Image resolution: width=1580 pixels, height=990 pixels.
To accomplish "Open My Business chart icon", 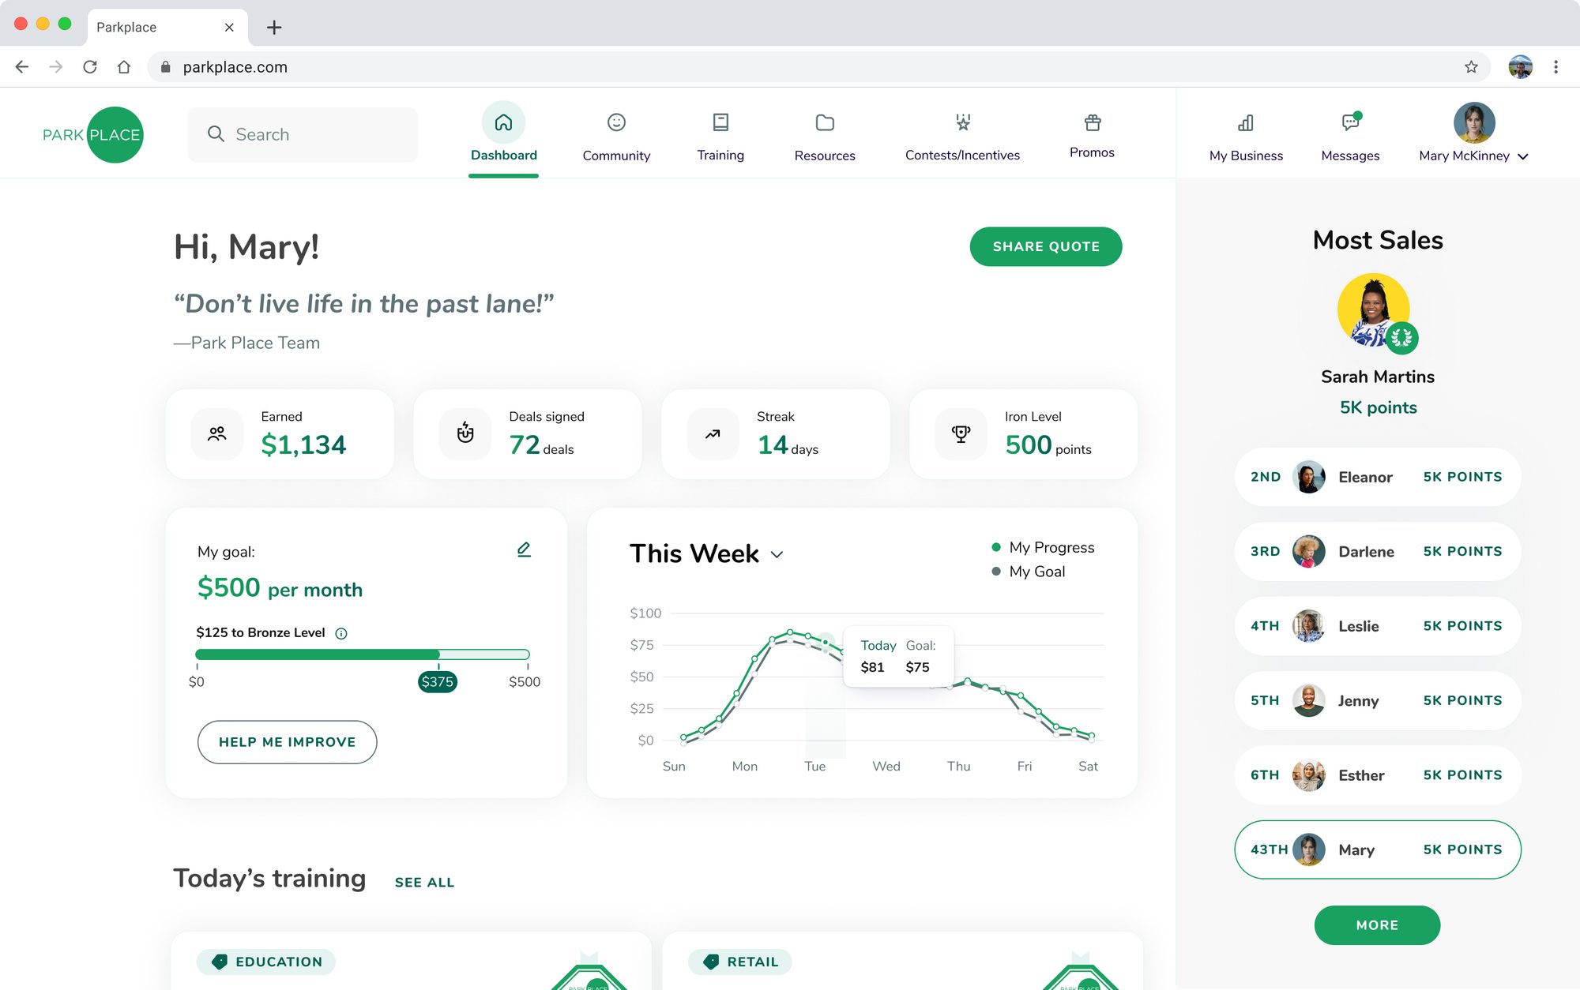I will pos(1246,122).
